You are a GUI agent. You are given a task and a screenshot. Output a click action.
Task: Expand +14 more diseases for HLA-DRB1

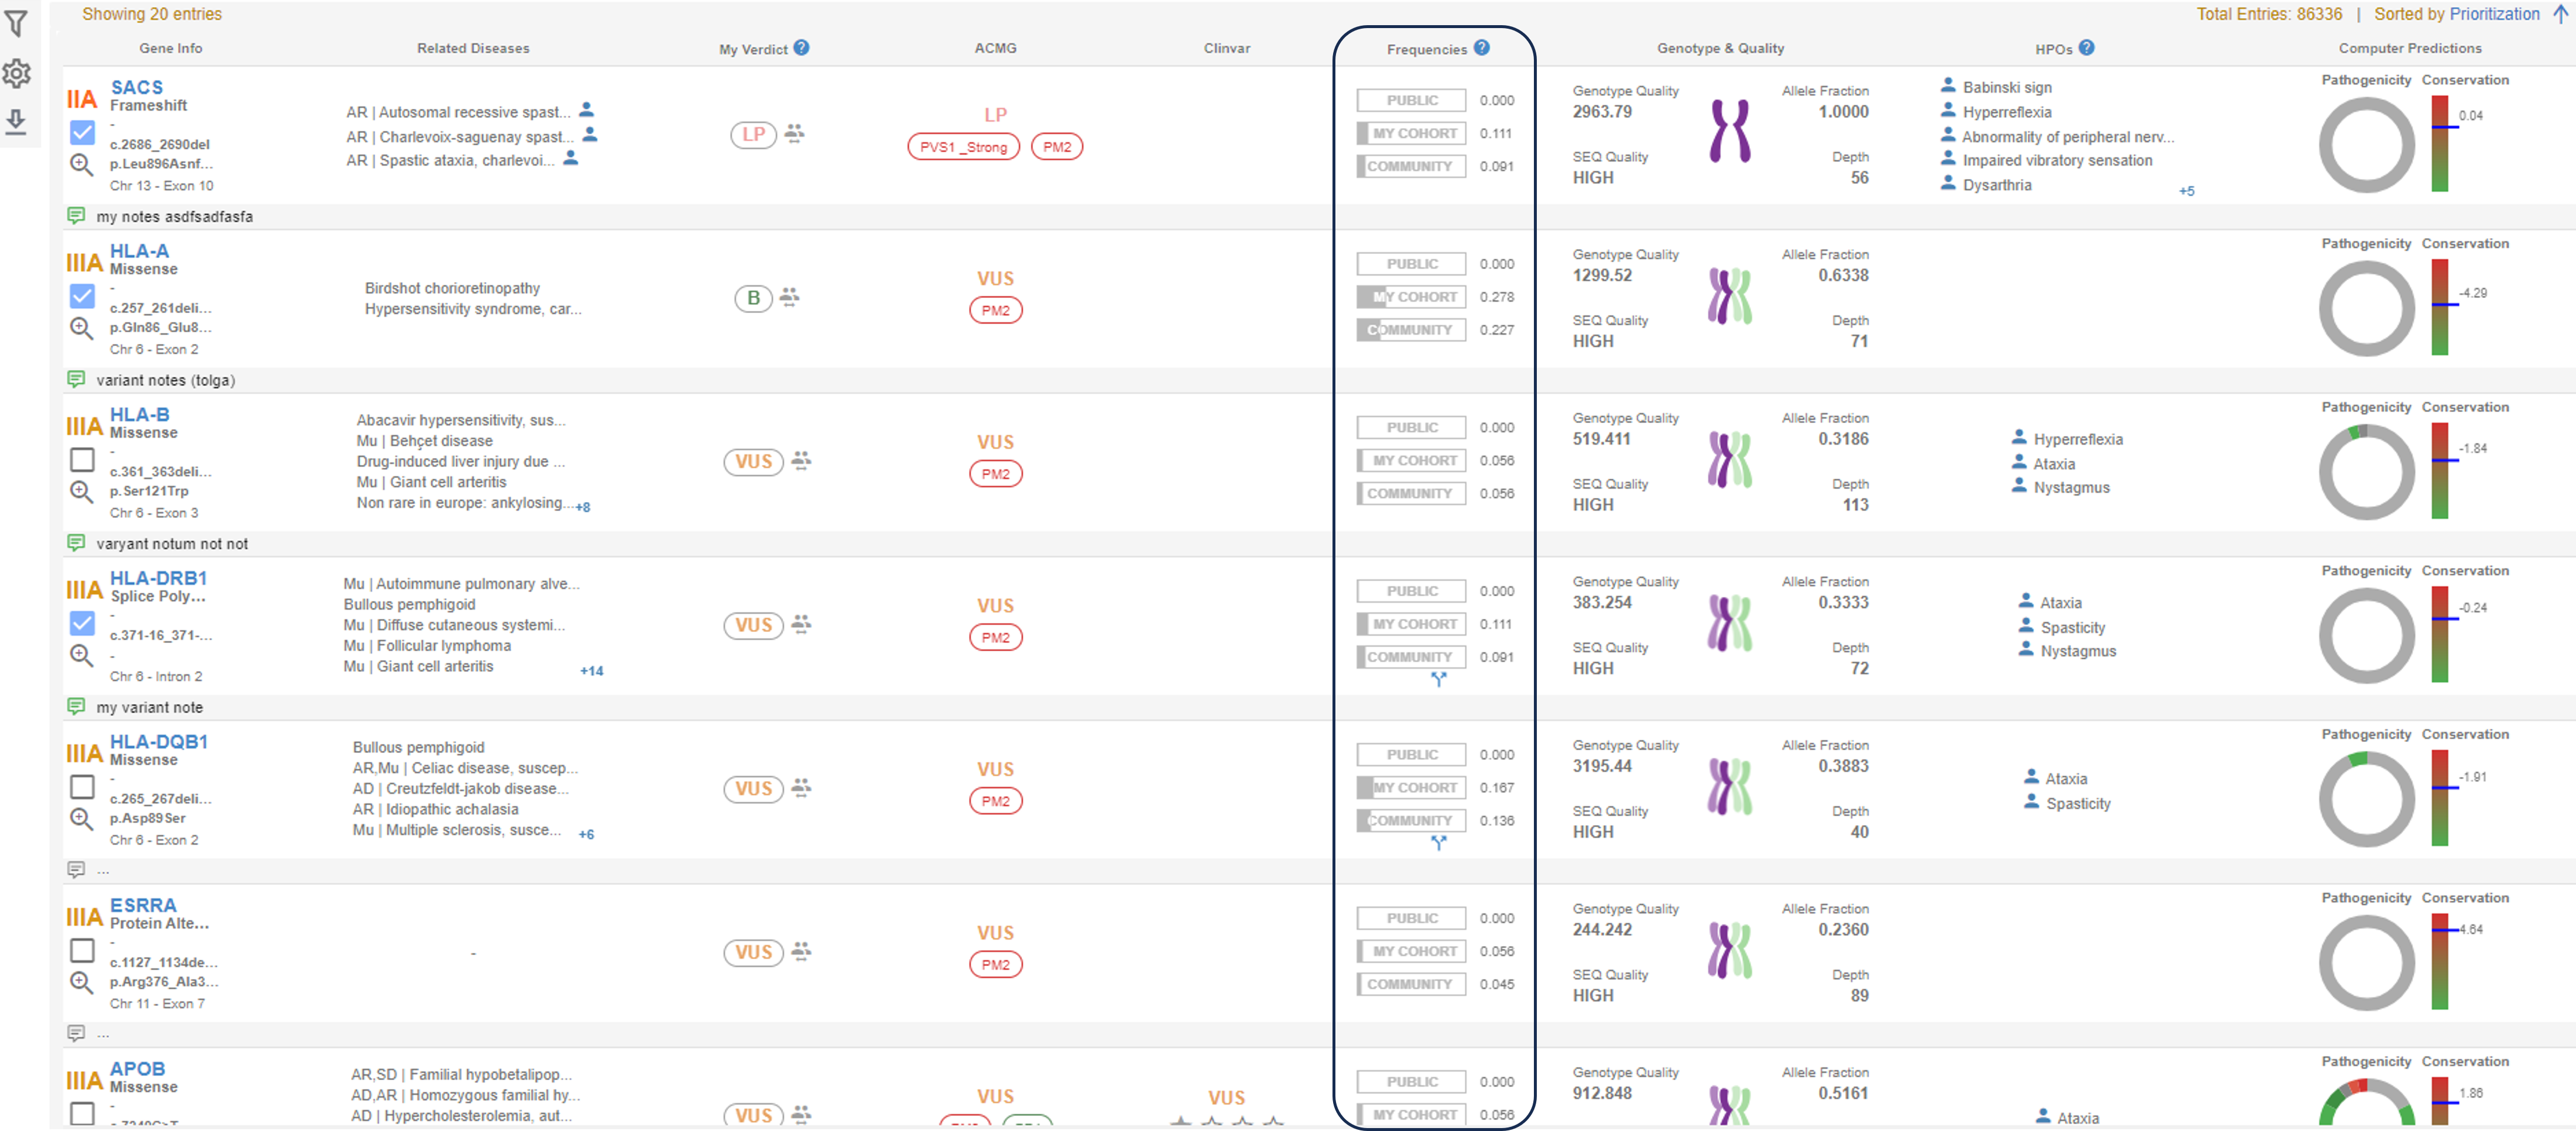click(x=592, y=672)
